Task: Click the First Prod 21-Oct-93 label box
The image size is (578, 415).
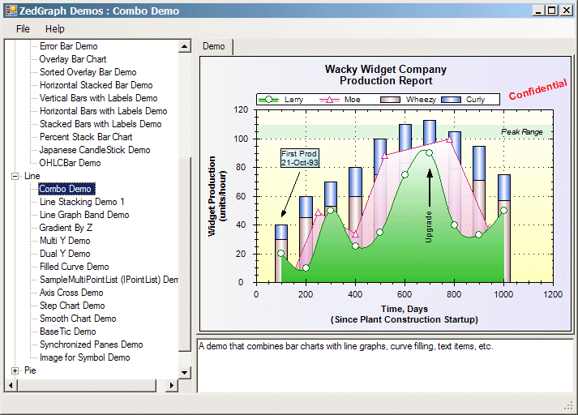Action: pos(299,158)
